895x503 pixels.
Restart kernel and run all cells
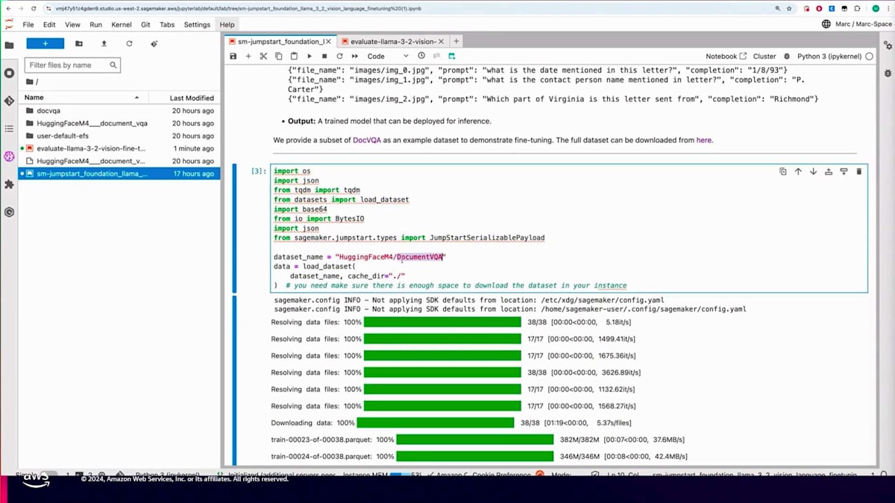[355, 56]
